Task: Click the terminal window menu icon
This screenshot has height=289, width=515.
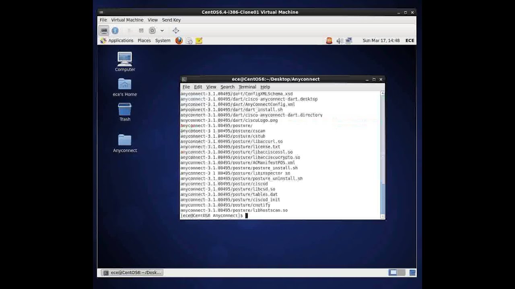Action: (184, 79)
